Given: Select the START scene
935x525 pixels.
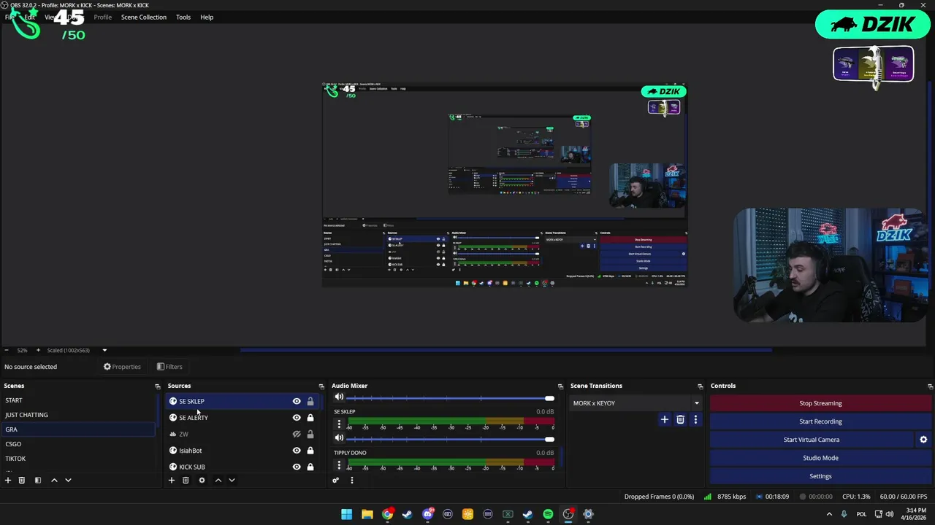Looking at the screenshot, I should [x=78, y=400].
